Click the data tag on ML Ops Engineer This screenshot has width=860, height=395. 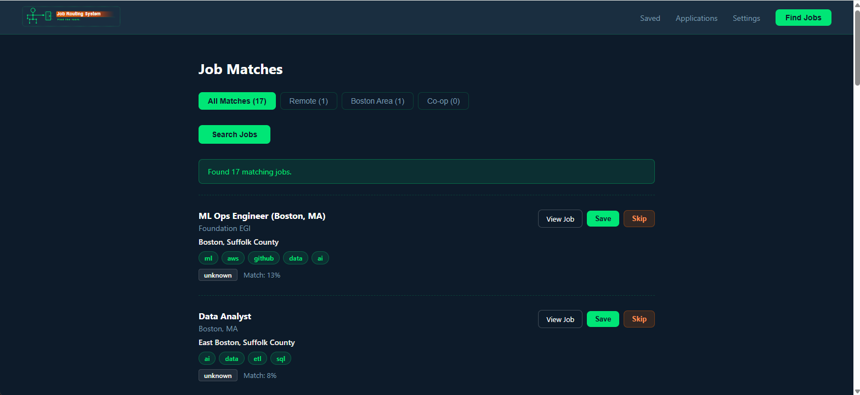point(296,258)
